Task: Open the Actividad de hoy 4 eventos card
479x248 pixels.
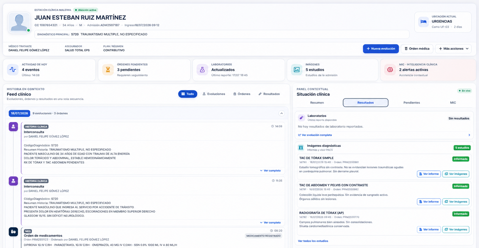Action: [49, 70]
